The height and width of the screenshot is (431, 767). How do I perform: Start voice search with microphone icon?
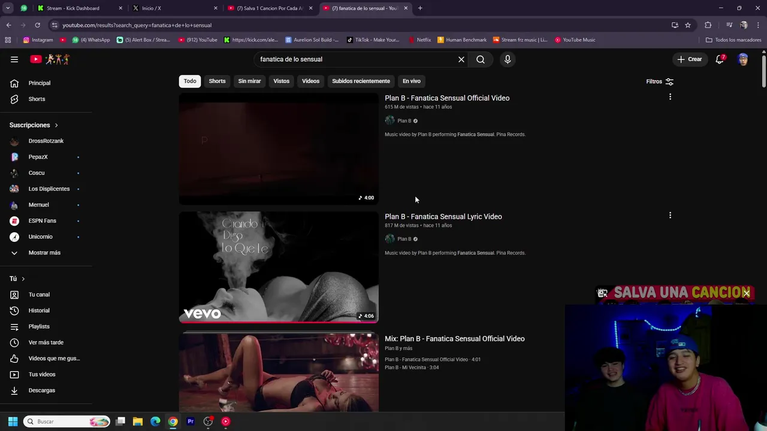[x=508, y=59]
